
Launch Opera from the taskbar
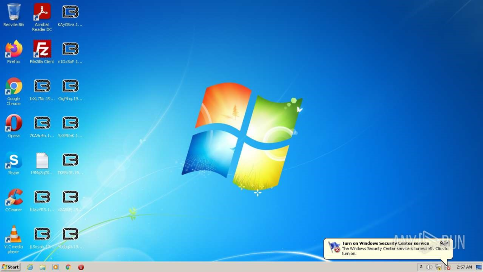tap(81, 267)
